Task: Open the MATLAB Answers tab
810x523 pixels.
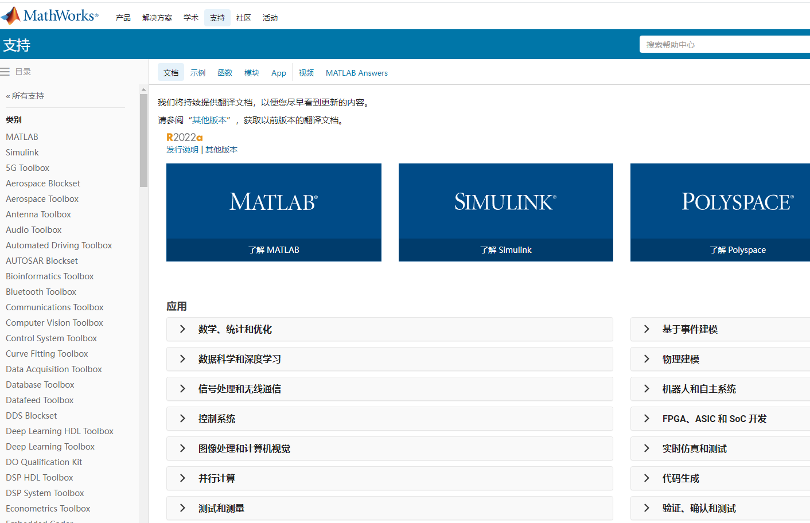Action: point(357,72)
